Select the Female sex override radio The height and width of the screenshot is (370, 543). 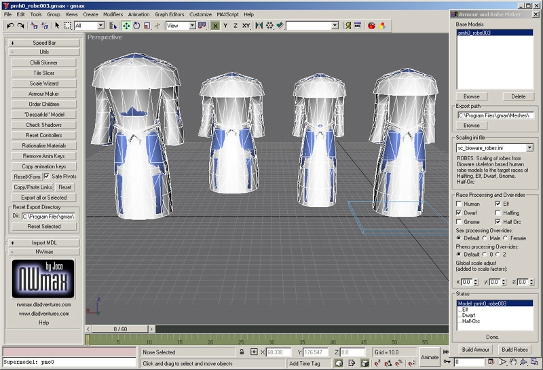coord(506,238)
